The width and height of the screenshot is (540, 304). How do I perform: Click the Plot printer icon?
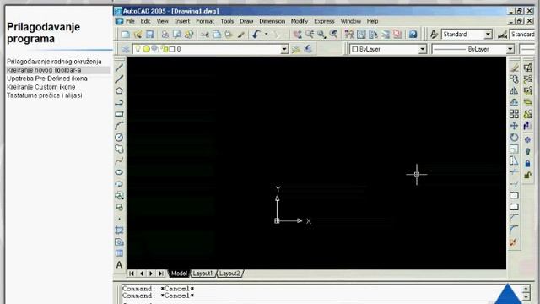click(x=165, y=35)
